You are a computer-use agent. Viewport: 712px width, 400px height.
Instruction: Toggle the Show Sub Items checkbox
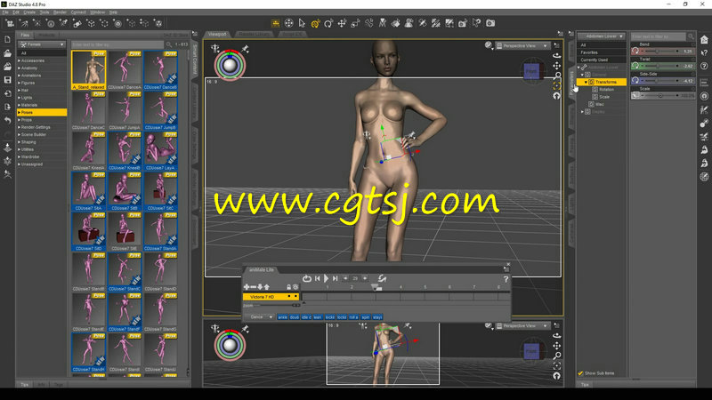pos(580,373)
